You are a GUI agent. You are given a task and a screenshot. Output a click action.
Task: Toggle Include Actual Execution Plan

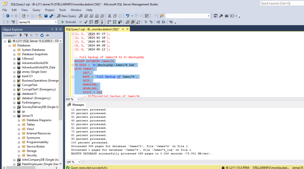pos(109,22)
